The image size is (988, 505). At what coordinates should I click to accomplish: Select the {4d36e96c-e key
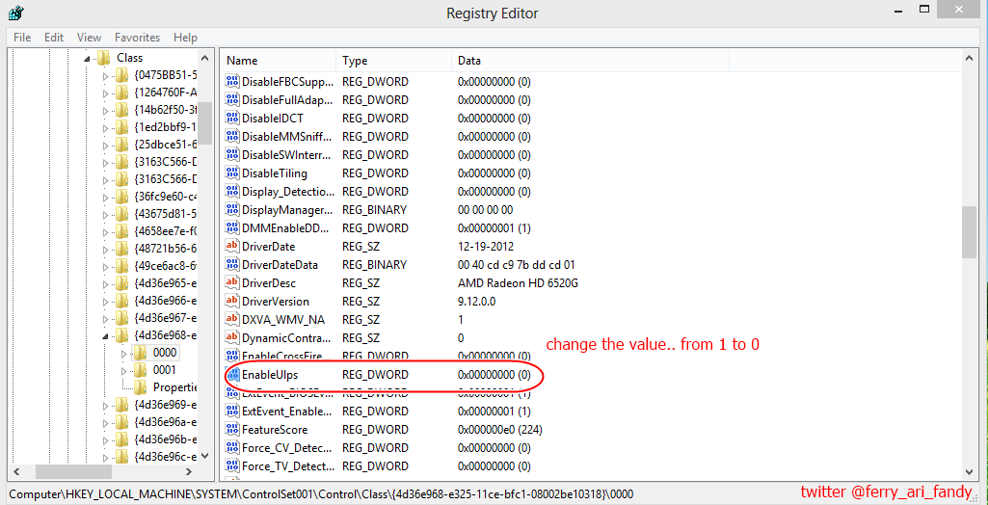point(165,457)
